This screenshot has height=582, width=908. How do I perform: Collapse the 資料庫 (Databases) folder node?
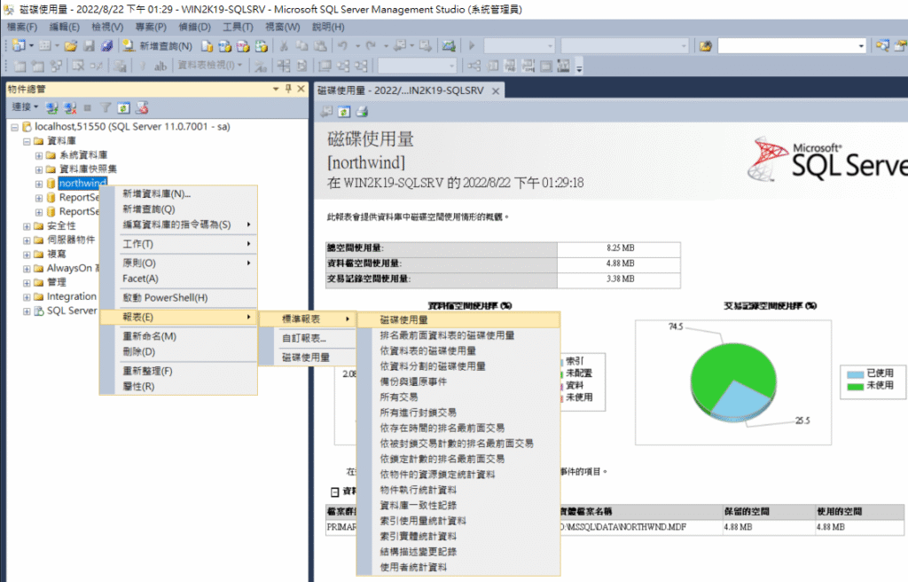27,141
